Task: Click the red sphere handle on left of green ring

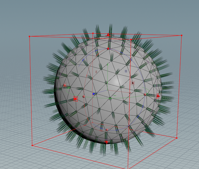Action: click(x=84, y=97)
